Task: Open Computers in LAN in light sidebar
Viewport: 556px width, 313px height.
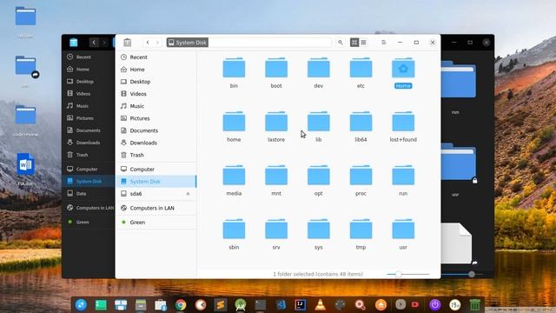Action: coord(156,208)
